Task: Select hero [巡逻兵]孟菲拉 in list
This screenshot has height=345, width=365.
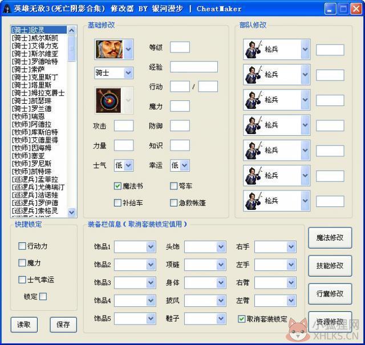Action: [39, 179]
